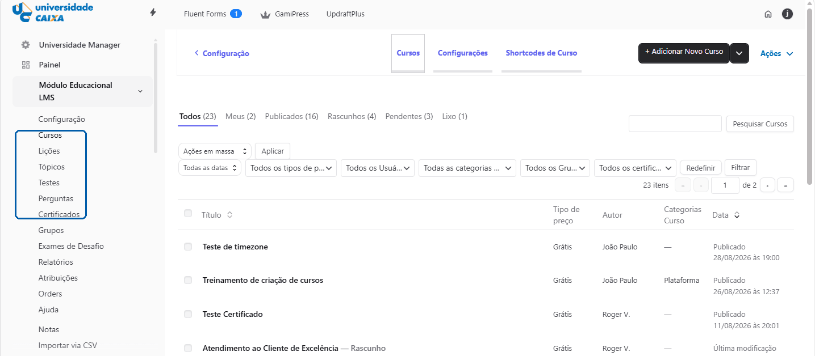Click the Pesquisar Cursos button
Image resolution: width=815 pixels, height=356 pixels.
click(x=760, y=124)
